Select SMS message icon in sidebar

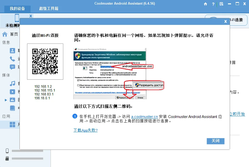pos(12,67)
